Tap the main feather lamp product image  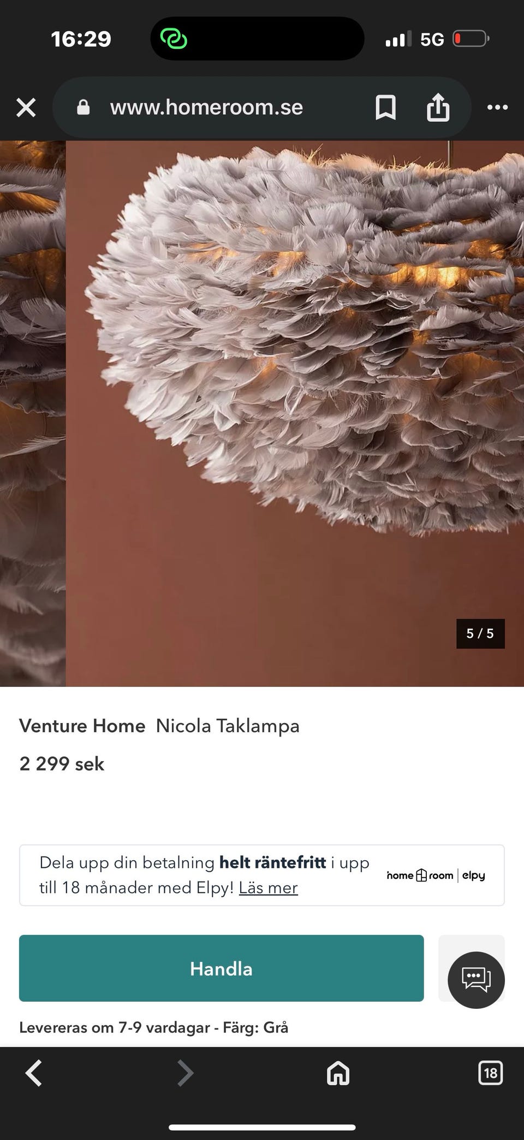[295, 413]
